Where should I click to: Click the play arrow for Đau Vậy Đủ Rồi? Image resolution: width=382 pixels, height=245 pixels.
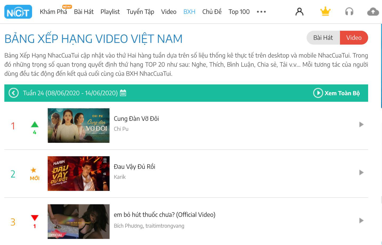click(x=361, y=172)
